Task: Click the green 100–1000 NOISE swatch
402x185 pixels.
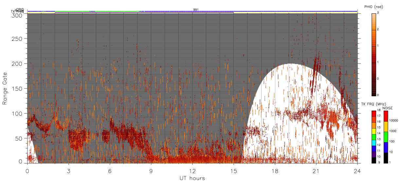Action: pyautogui.click(x=386, y=137)
